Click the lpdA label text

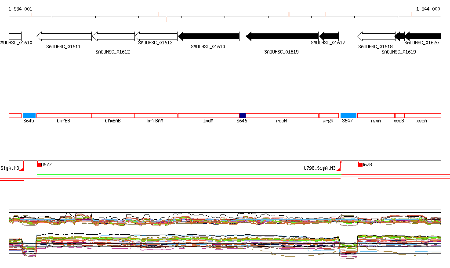(x=208, y=121)
